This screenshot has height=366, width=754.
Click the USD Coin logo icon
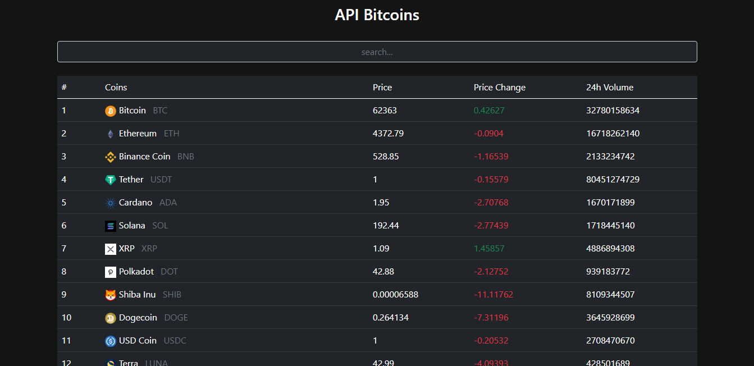pyautogui.click(x=110, y=341)
